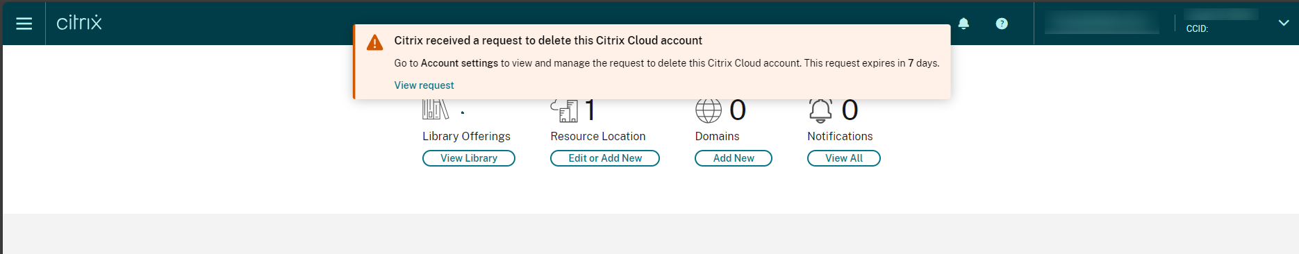Click the delete account request alert heading
The height and width of the screenshot is (254, 1299).
(548, 40)
